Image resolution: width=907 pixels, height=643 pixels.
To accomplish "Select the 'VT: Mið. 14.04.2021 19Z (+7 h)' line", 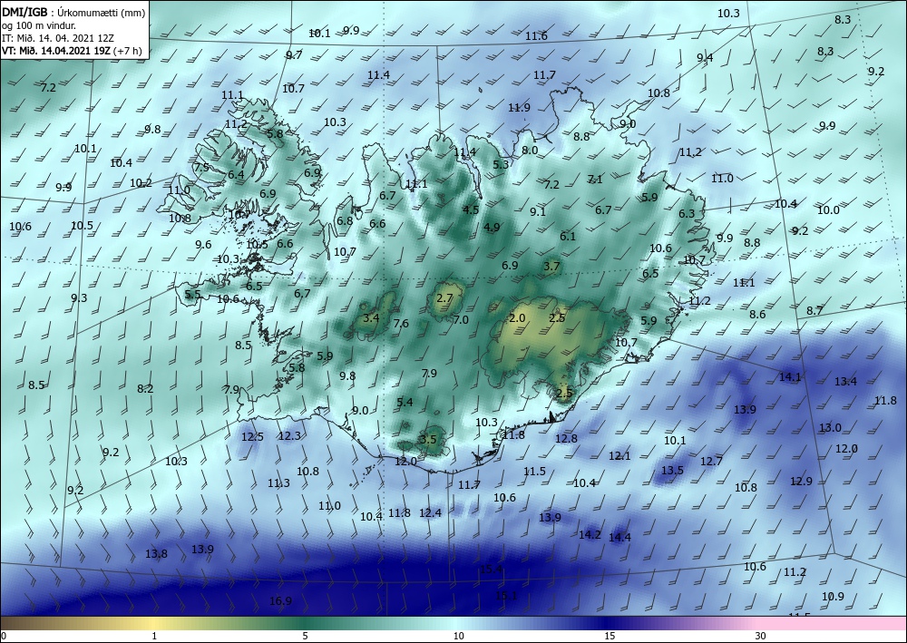I will [71, 50].
